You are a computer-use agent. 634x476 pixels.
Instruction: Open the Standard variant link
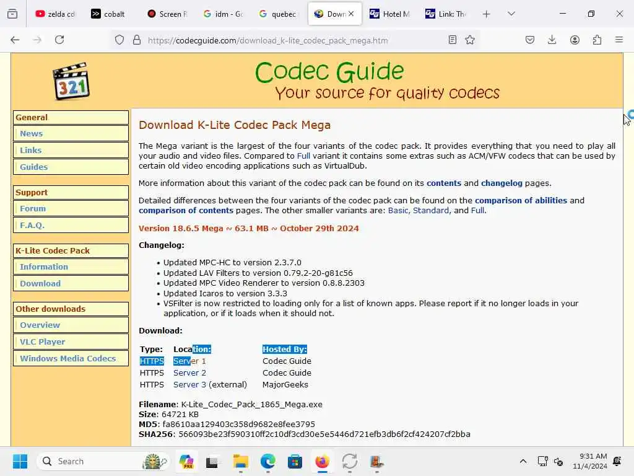431,211
